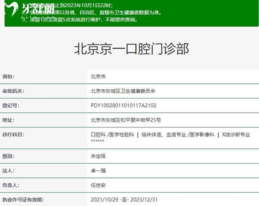Click the validity period 2021/10/29 -至- 2023/12/31
Screen dimensions: 259x206
coord(124,200)
